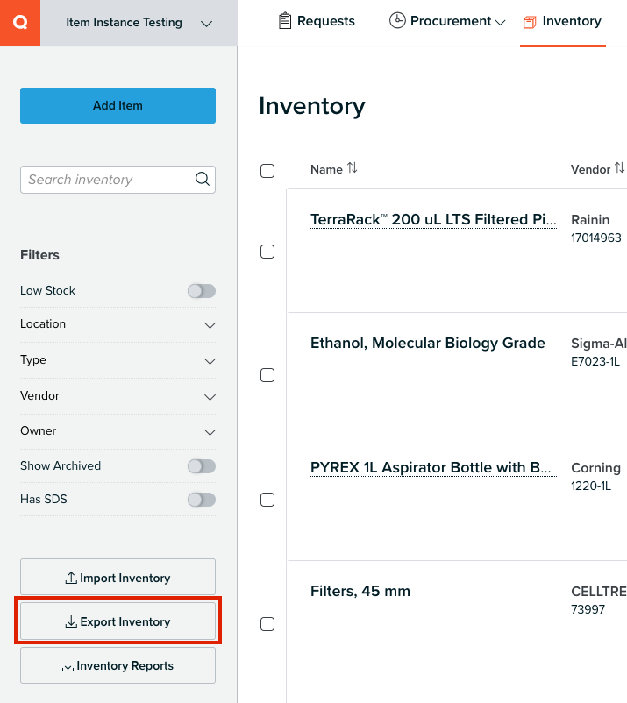Click the magnifier icon in search inventory
Image resolution: width=627 pixels, height=703 pixels.
pos(203,180)
